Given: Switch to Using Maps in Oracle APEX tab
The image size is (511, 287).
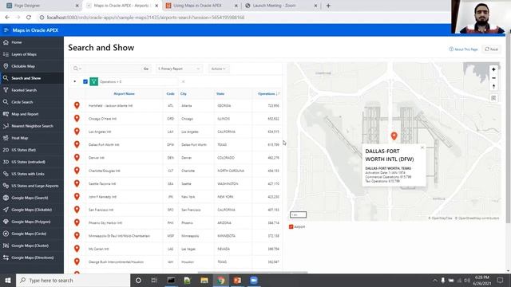Looking at the screenshot, I should (x=201, y=6).
